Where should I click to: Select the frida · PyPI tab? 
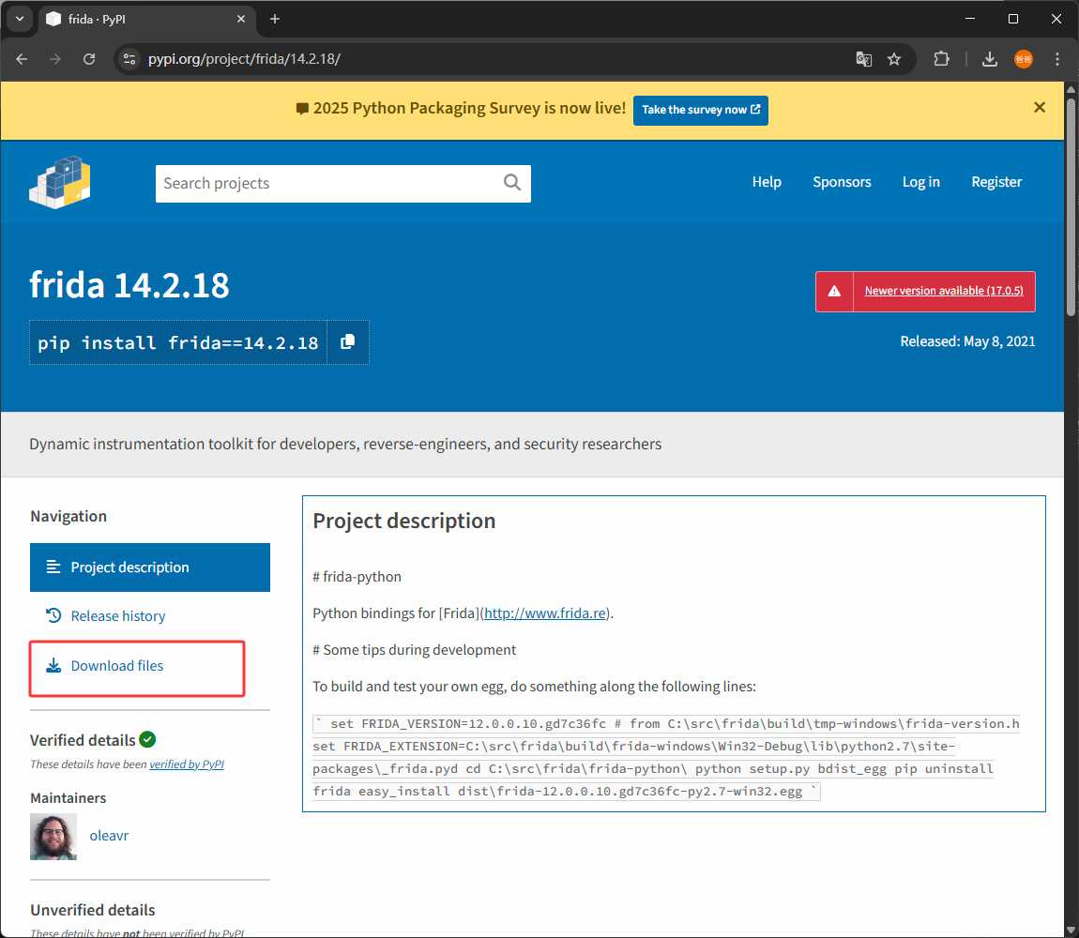point(148,20)
